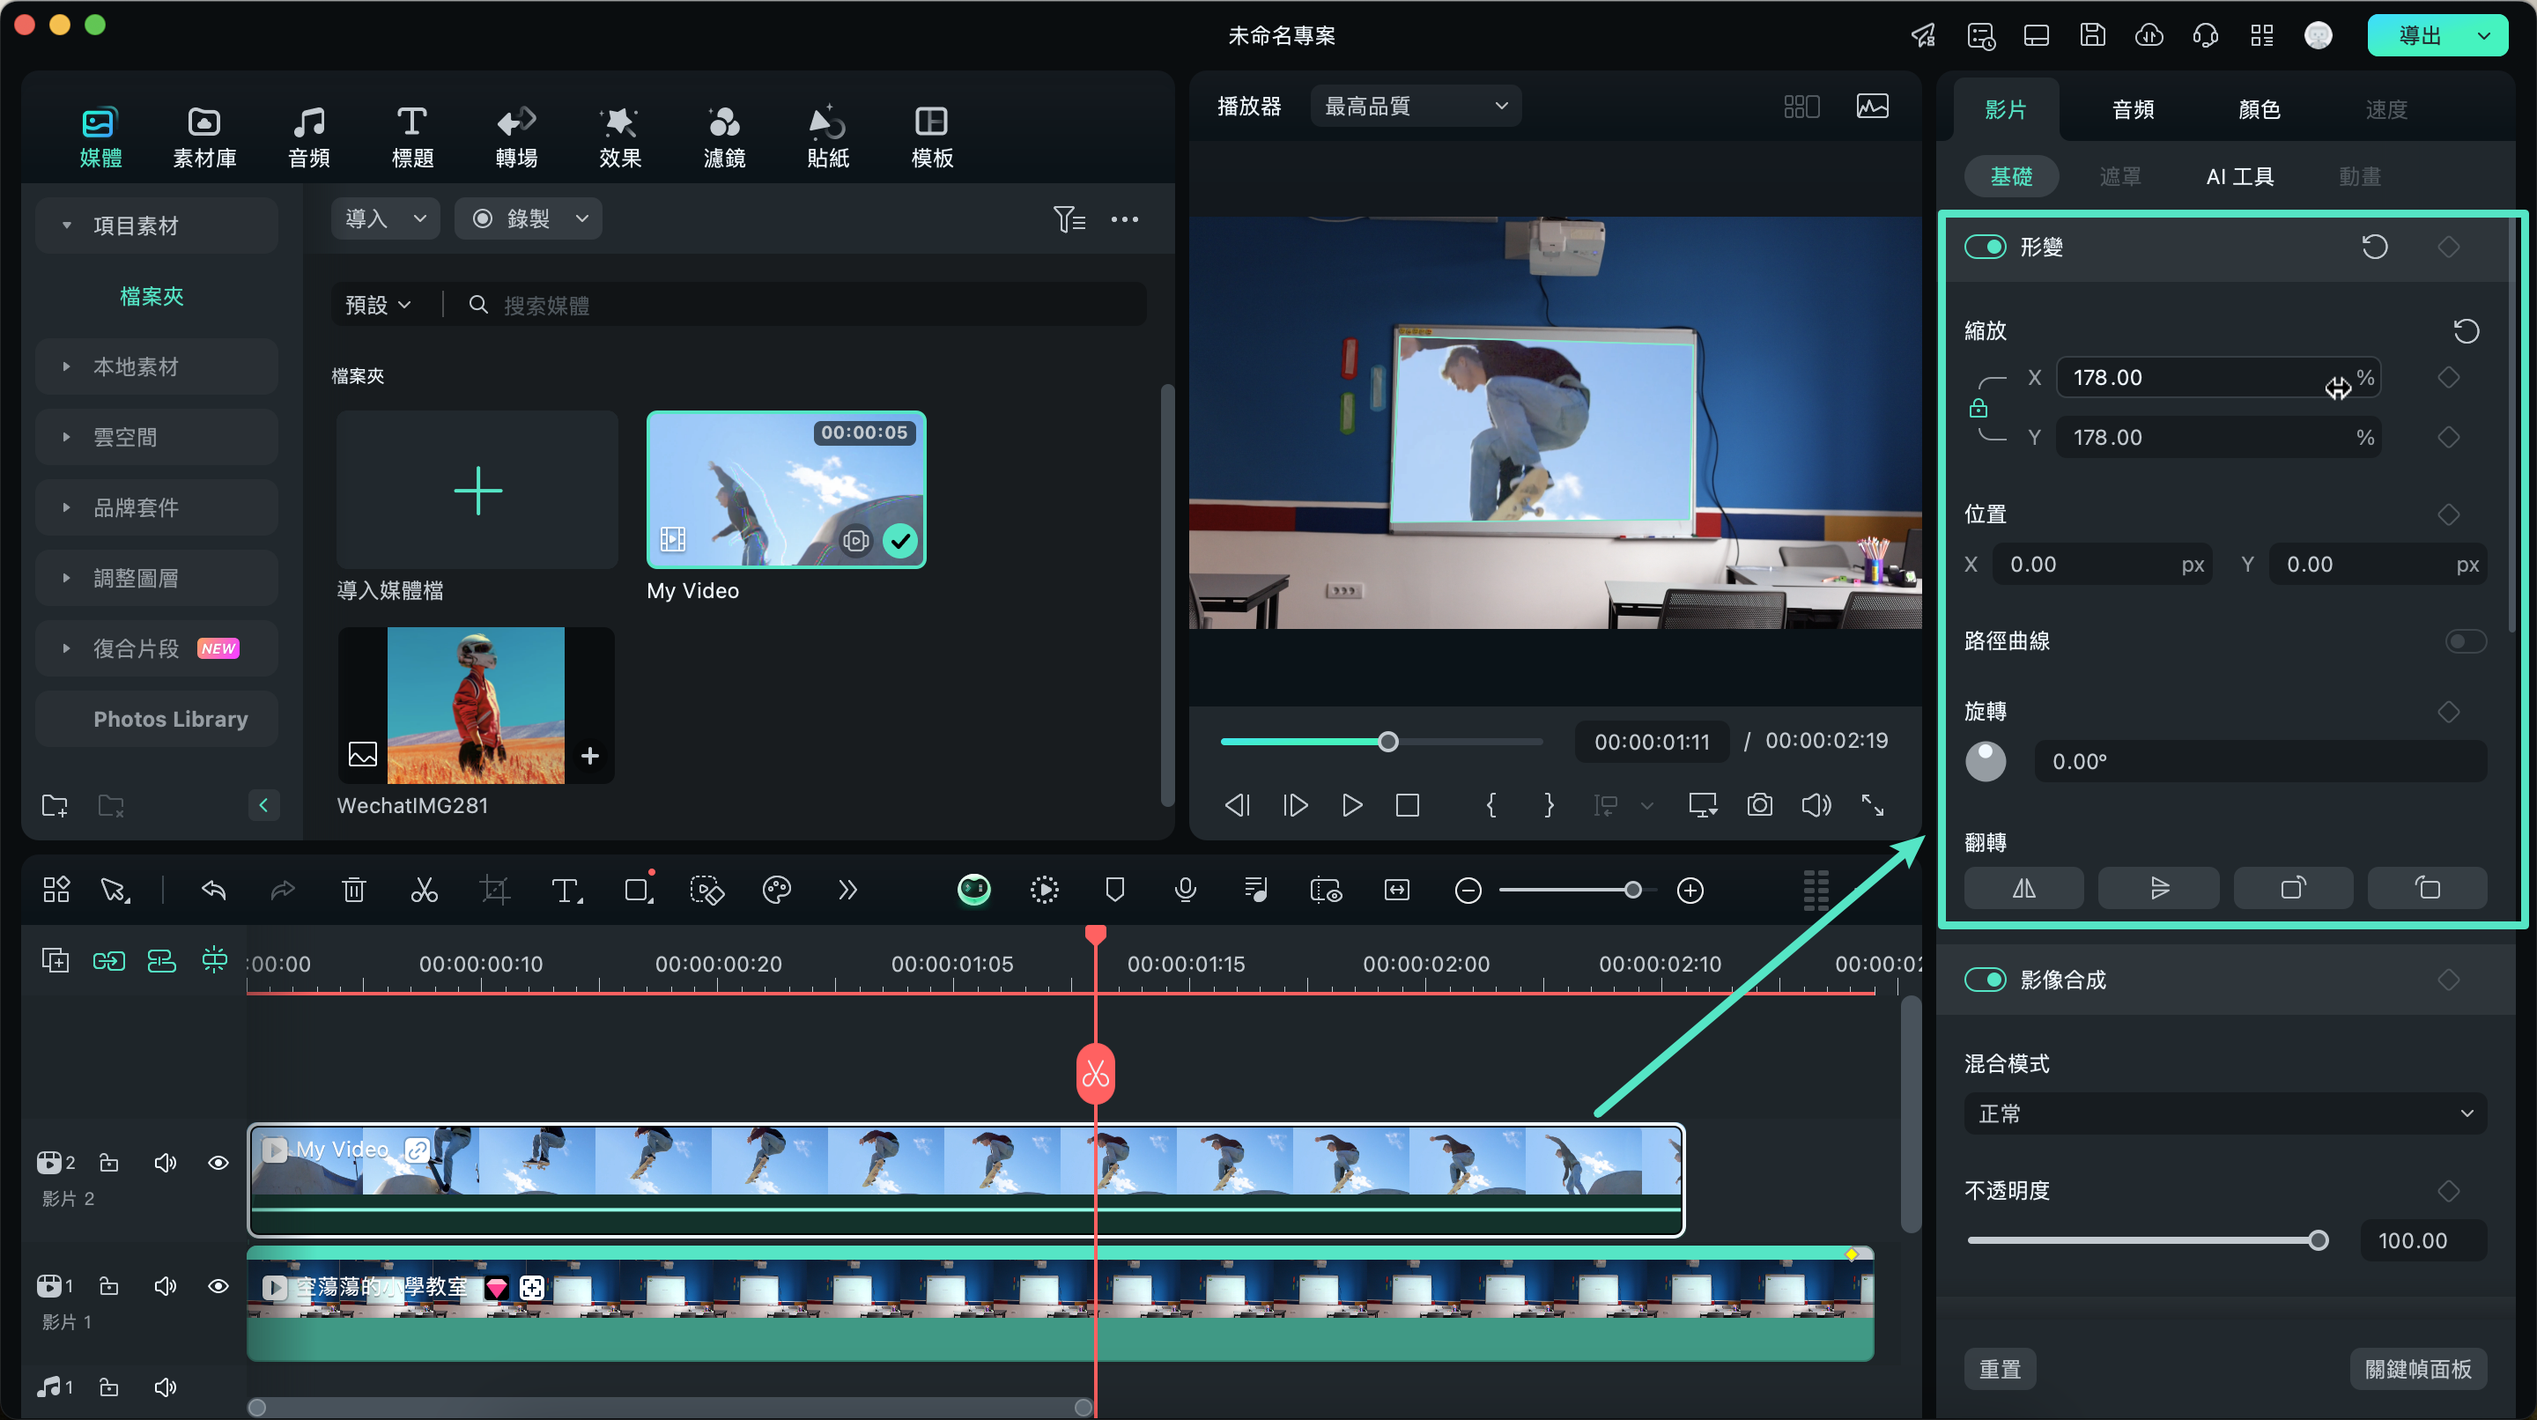This screenshot has height=1420, width=2537.
Task: Click the Reset button at panel bottom
Action: 2001,1369
